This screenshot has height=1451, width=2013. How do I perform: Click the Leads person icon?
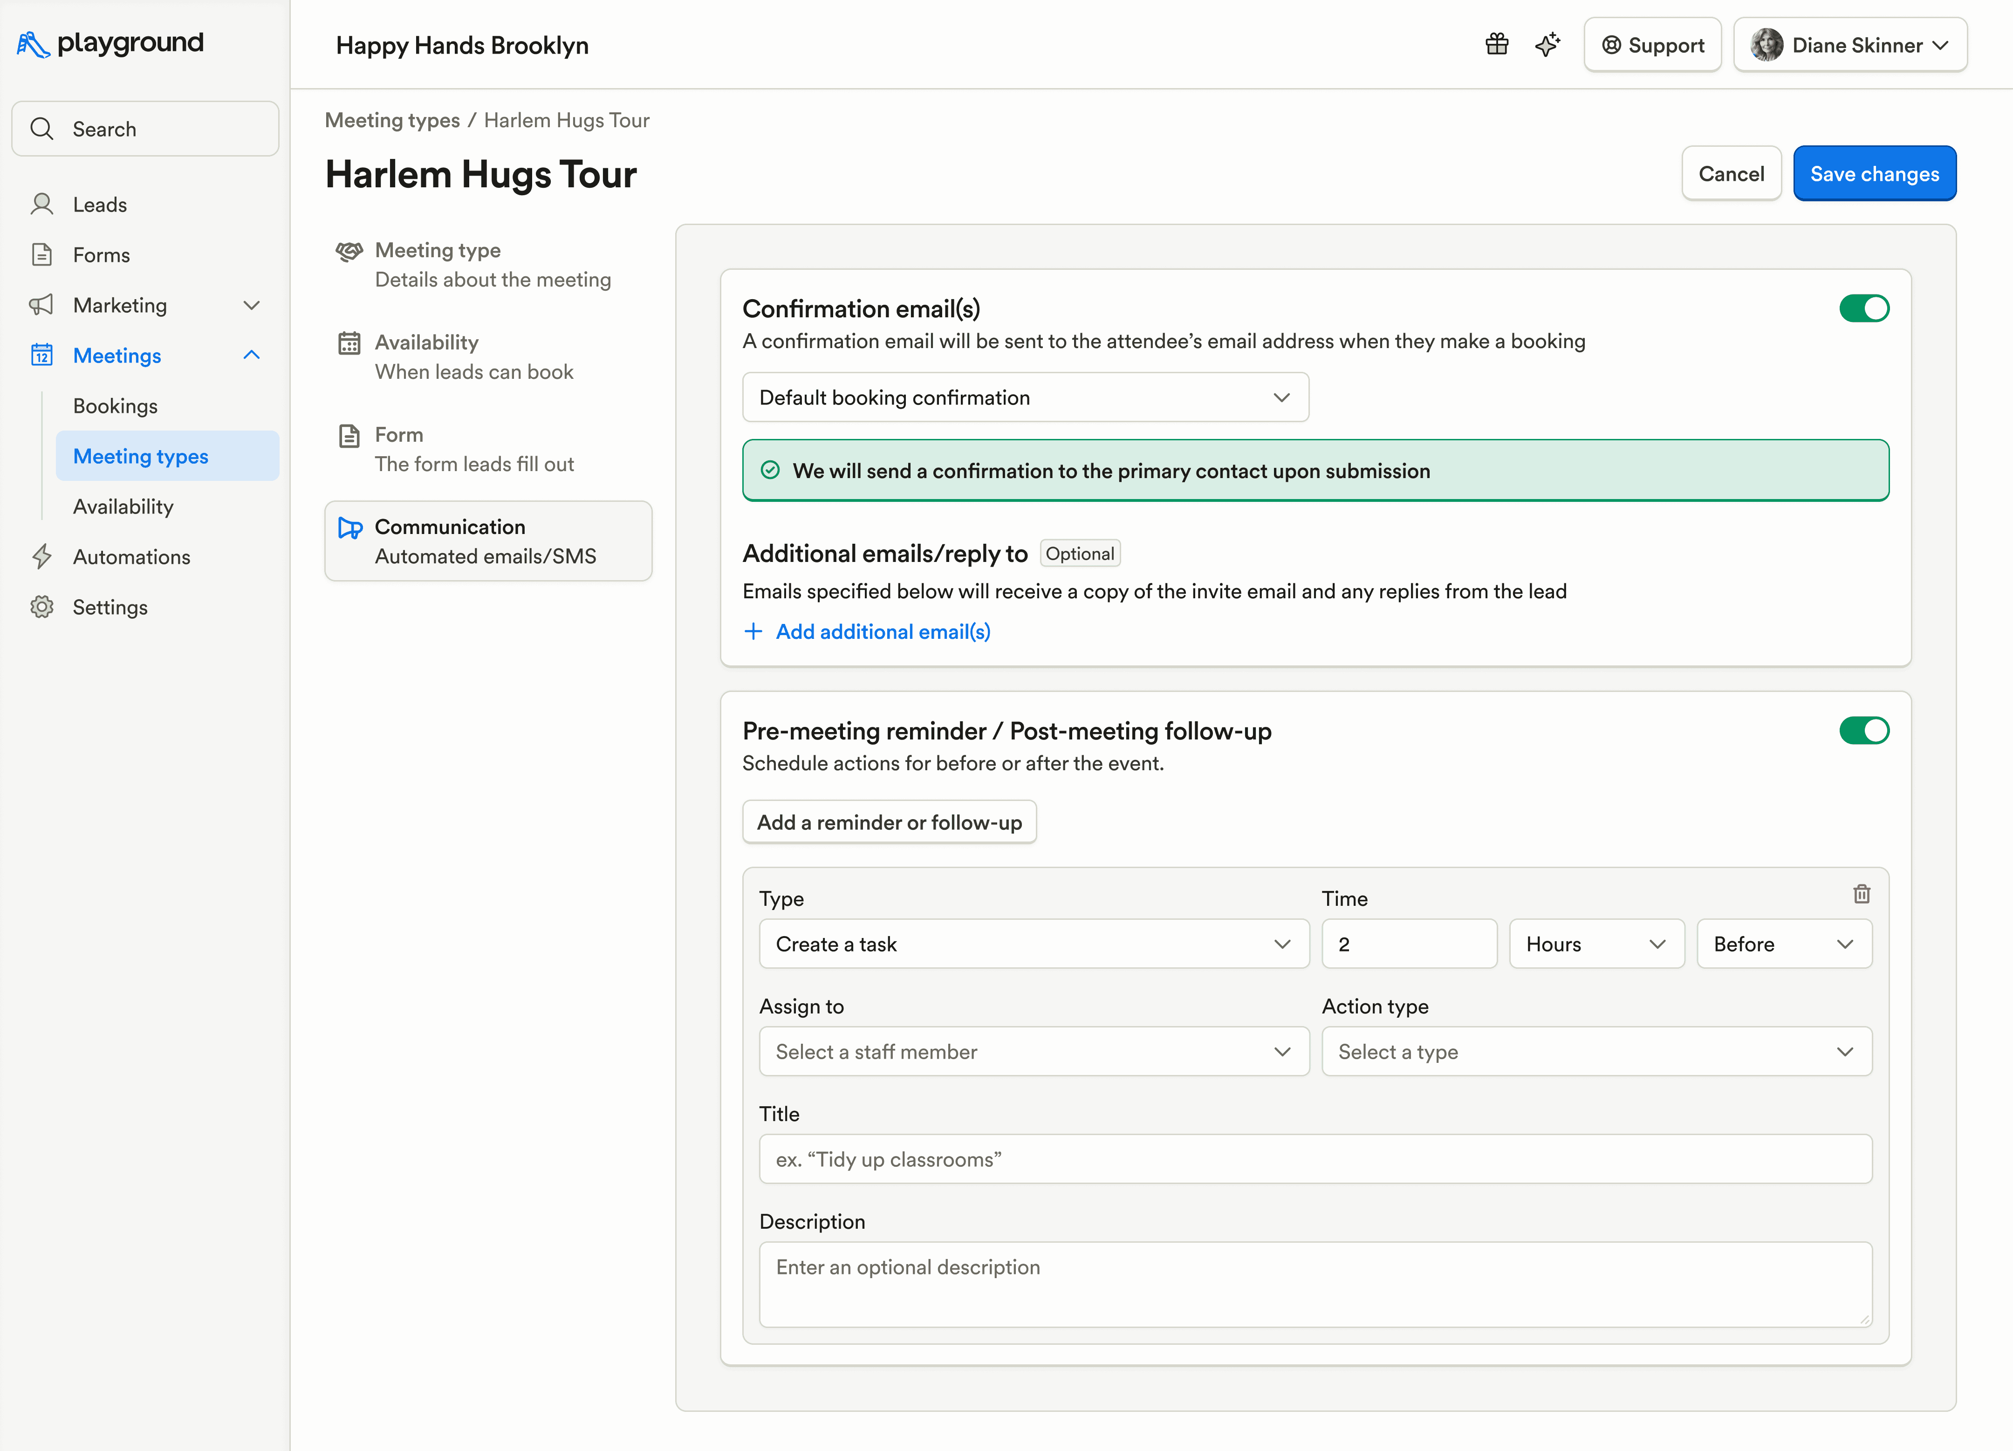click(x=42, y=204)
